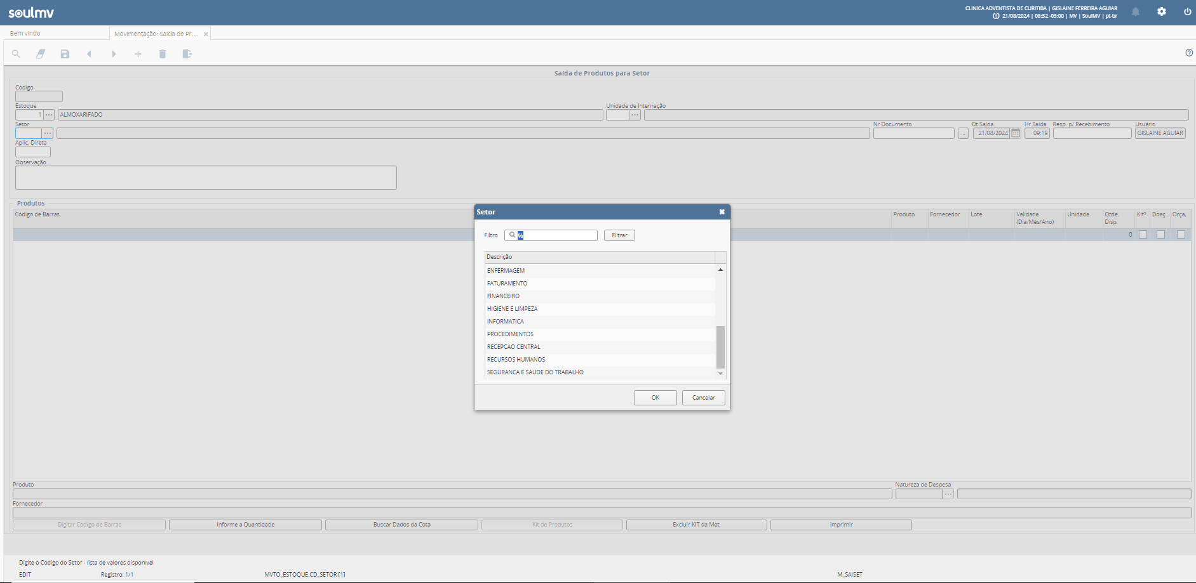Toggle the Kit? checkbox in product row
The image size is (1196, 583).
[x=1143, y=235]
